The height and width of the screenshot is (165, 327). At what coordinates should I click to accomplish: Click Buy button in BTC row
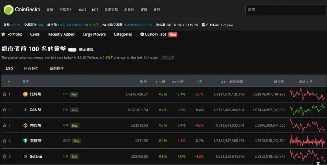click(74, 95)
